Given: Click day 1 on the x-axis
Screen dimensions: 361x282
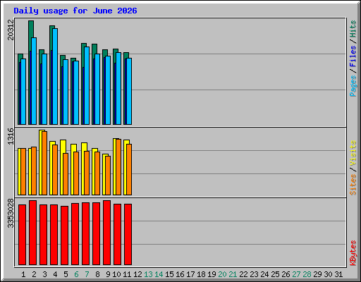Looking at the screenshot, I should click(23, 274).
